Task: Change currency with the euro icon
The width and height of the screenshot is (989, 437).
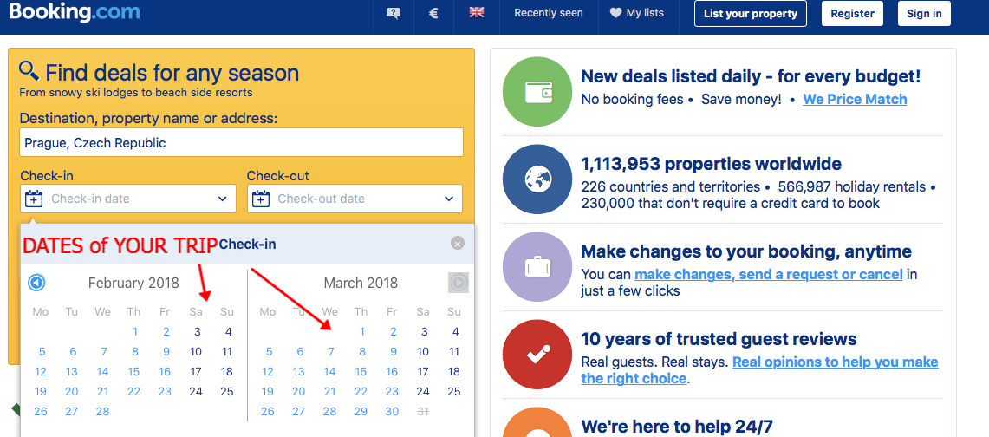Action: [x=433, y=13]
